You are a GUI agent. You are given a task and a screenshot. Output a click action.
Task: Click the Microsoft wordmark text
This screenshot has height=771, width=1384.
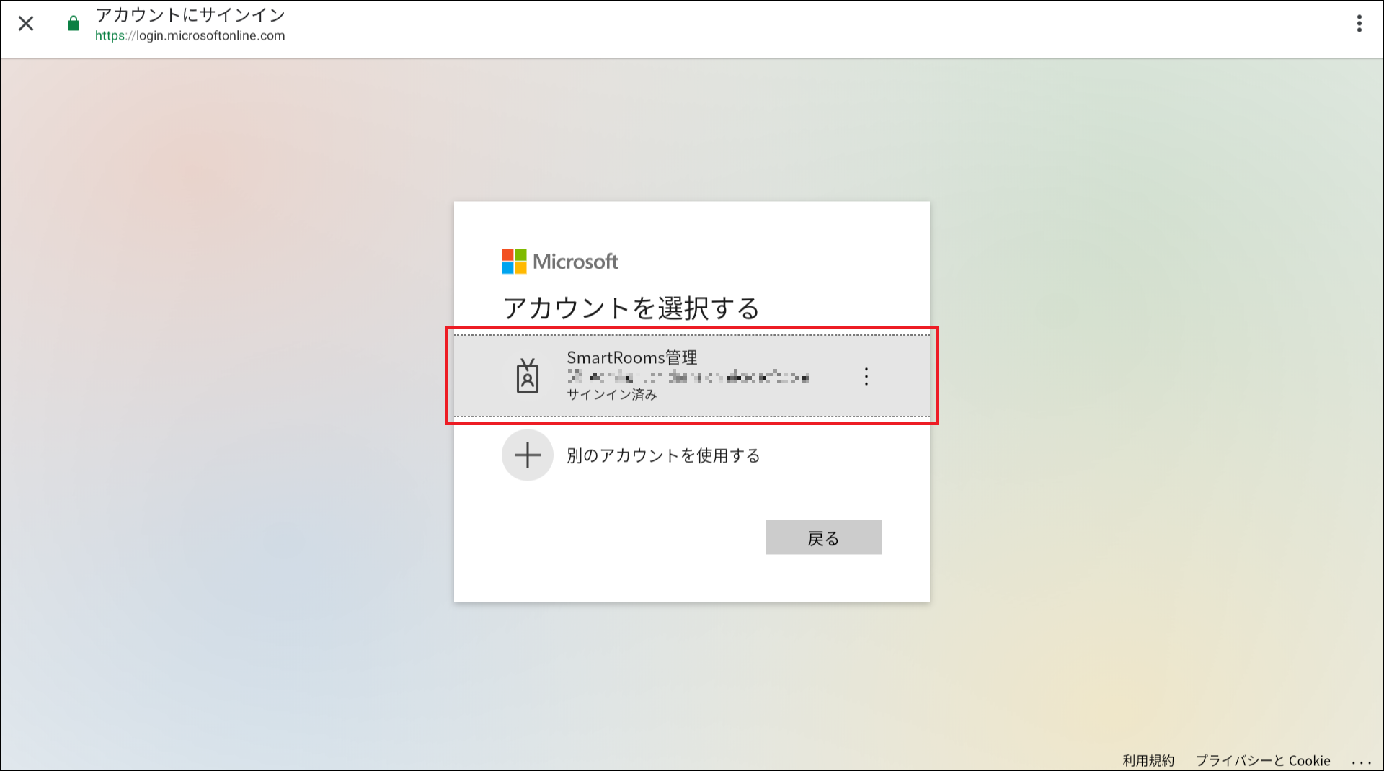pos(575,262)
